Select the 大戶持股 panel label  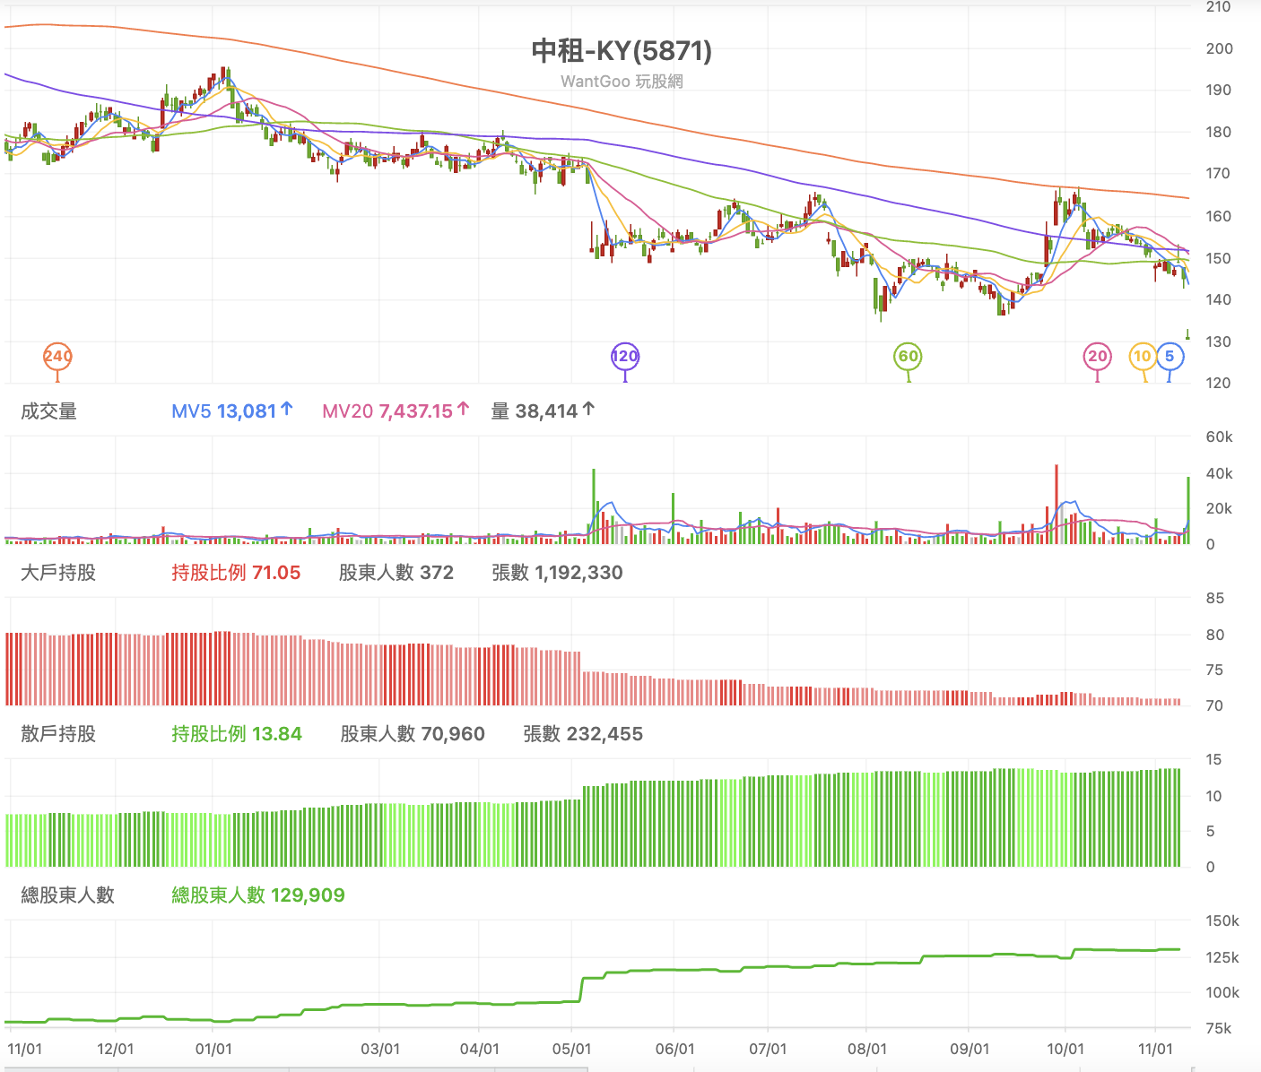tap(58, 573)
